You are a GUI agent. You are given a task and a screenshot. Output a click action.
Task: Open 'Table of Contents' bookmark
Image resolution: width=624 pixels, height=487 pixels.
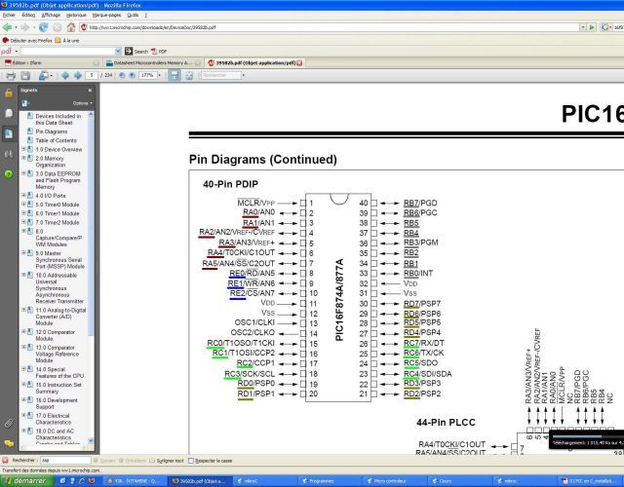[x=57, y=140]
